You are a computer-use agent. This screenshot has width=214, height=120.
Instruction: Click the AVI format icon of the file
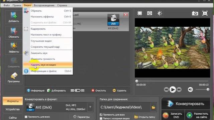113,20
